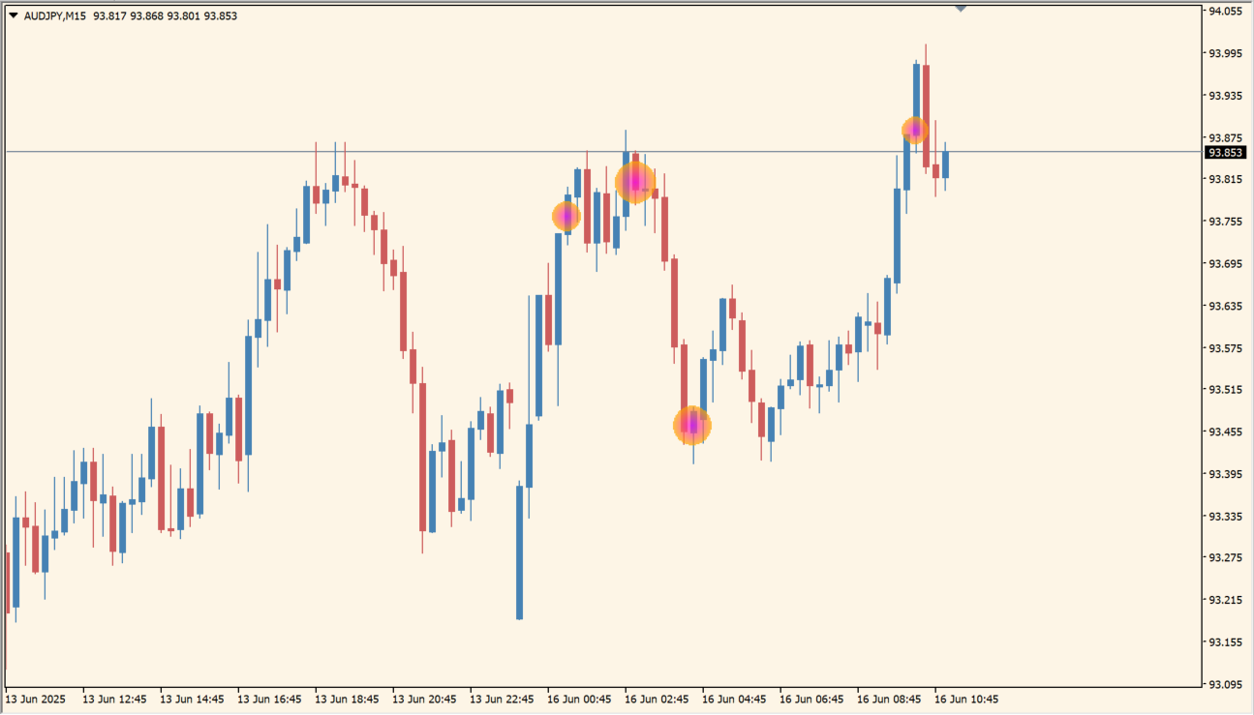Click the 13 Jun 20:45 time label
This screenshot has height=715, width=1254.
tap(424, 700)
